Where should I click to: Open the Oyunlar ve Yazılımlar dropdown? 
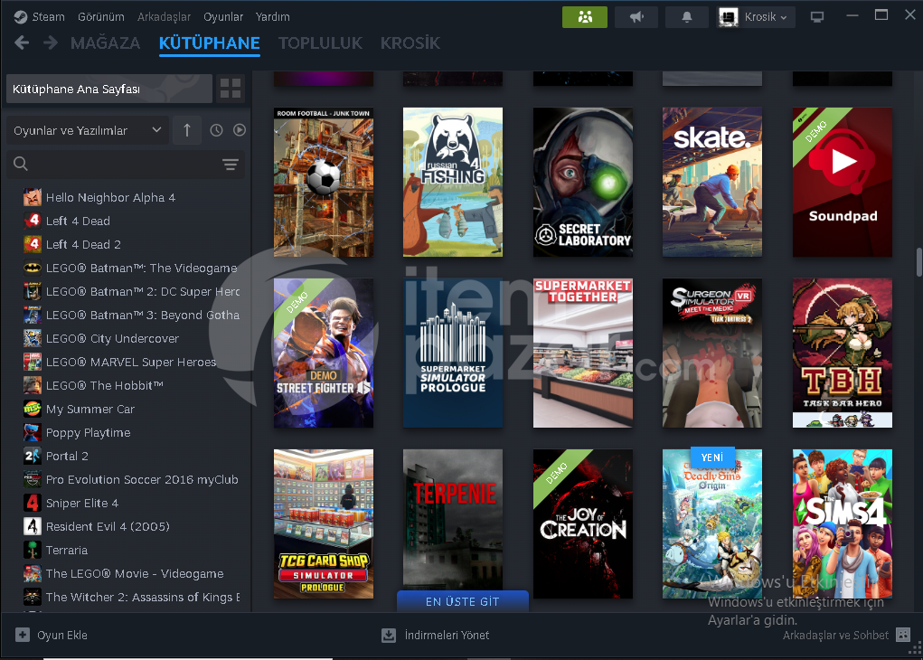tap(87, 130)
